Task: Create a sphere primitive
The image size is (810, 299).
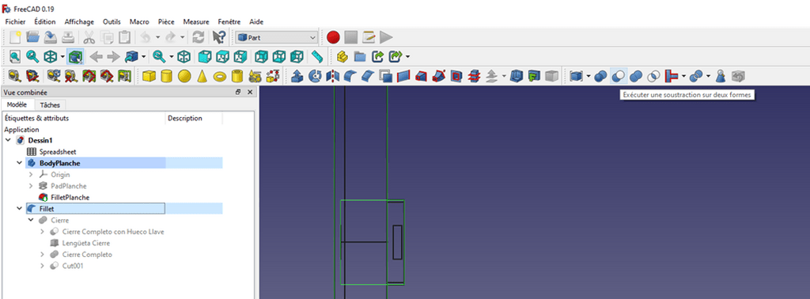Action: (x=184, y=77)
